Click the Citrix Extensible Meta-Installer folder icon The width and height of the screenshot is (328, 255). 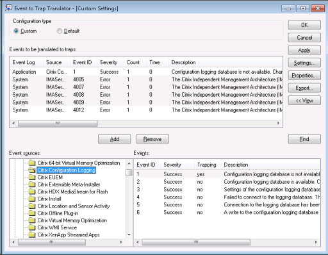[32, 185]
